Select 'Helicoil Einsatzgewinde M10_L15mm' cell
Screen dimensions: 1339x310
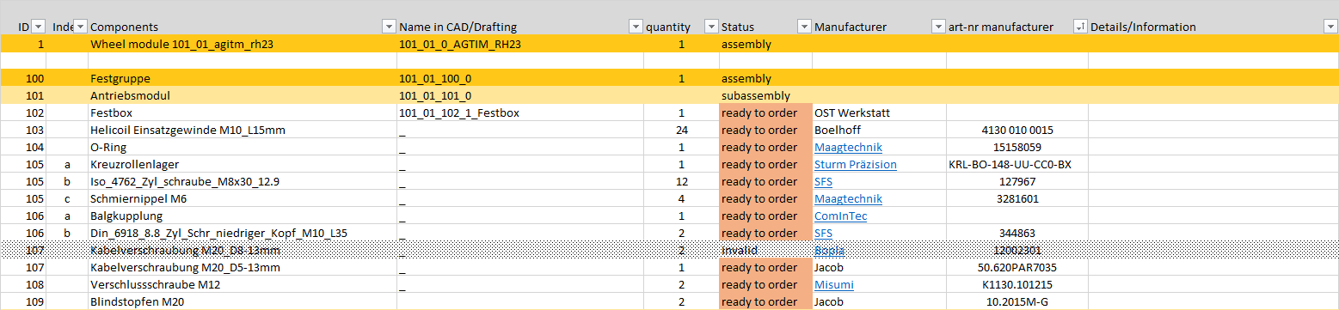[x=243, y=130]
